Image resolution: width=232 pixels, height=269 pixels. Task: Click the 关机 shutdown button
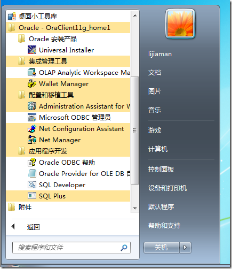click(x=161, y=248)
